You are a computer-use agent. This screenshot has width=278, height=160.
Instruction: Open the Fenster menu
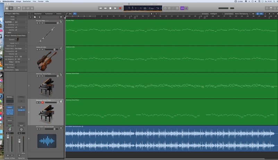point(41,1)
